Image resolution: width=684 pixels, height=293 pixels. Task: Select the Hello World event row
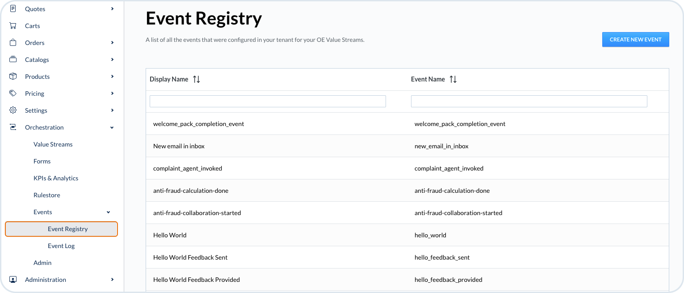170,235
